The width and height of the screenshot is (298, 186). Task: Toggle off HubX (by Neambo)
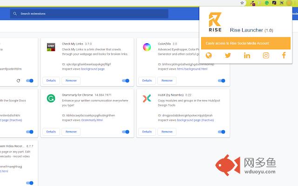click(x=222, y=132)
